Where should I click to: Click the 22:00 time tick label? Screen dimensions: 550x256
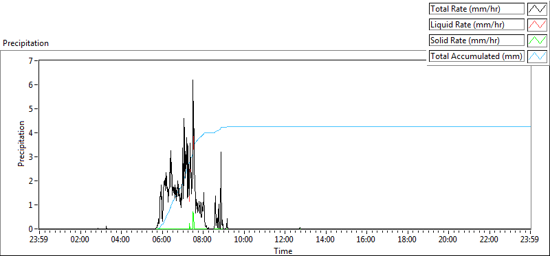489,240
